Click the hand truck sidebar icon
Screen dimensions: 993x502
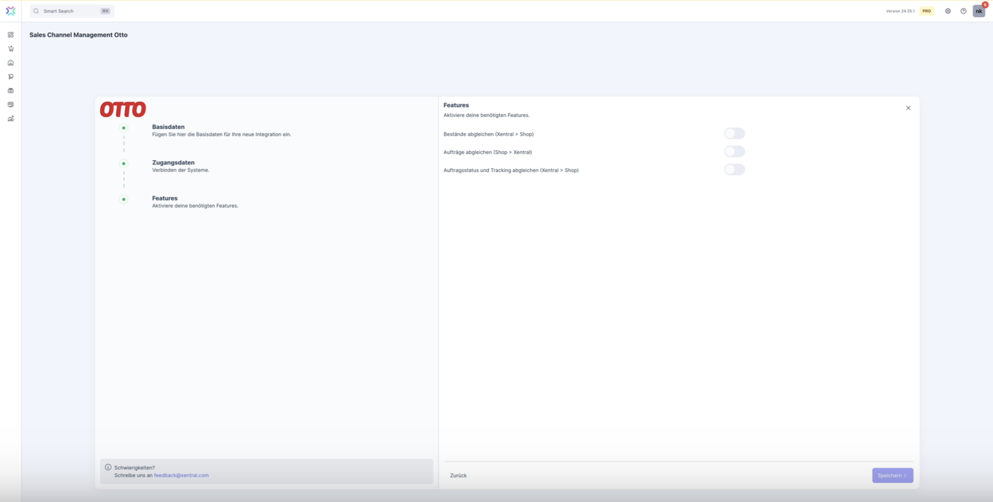(x=11, y=77)
